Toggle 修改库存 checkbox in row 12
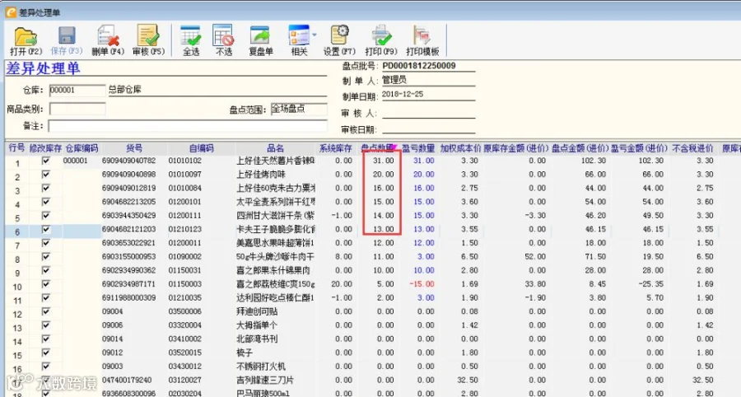The image size is (741, 397). click(45, 311)
